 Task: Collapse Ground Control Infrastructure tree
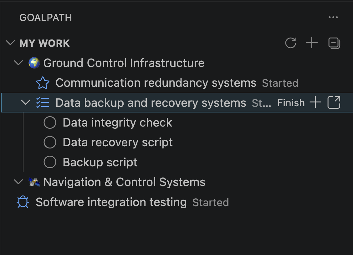tap(18, 63)
